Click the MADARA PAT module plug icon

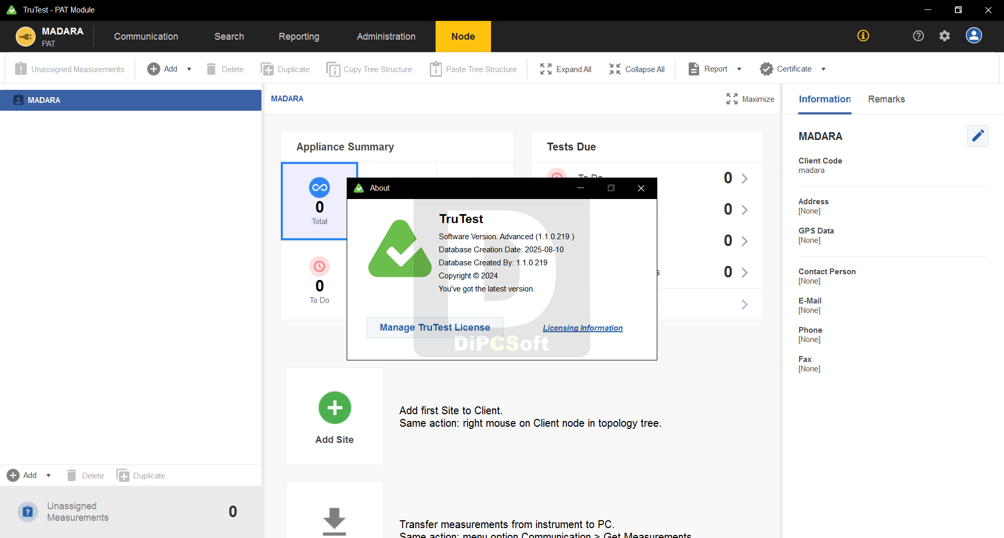pyautogui.click(x=26, y=37)
